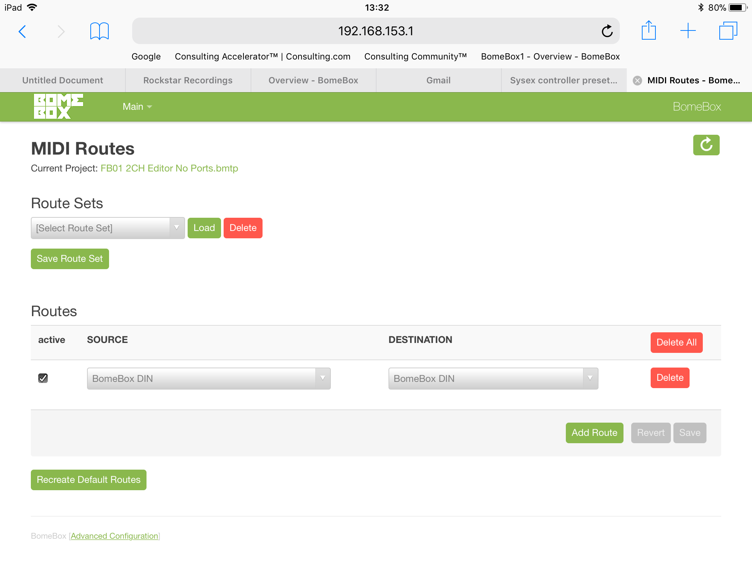The image size is (752, 564).
Task: Toggle the active checkbox for BomeBox DIN route
Action: point(43,378)
